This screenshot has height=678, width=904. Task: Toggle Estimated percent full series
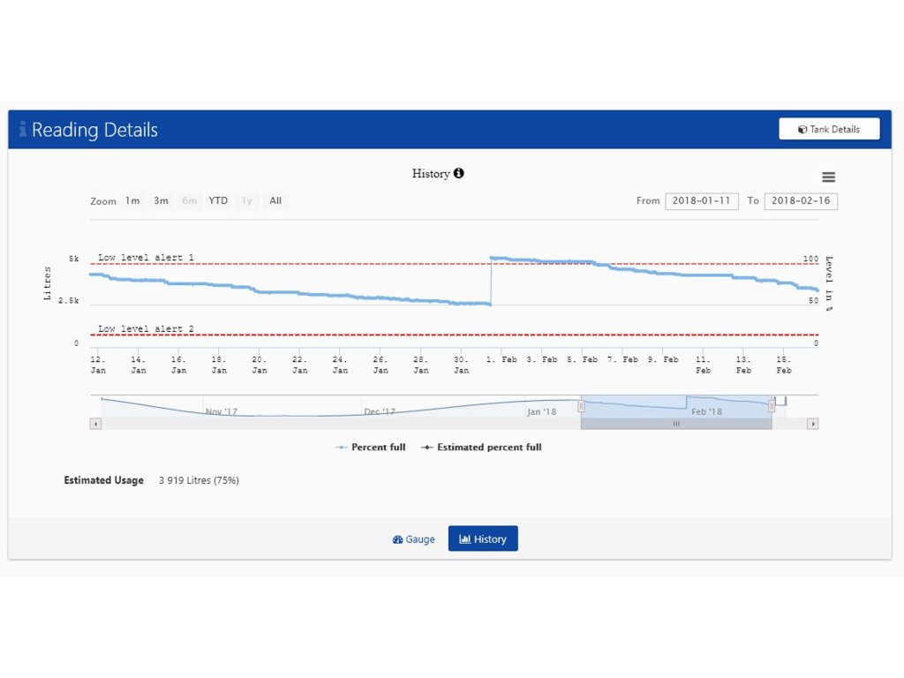(482, 448)
